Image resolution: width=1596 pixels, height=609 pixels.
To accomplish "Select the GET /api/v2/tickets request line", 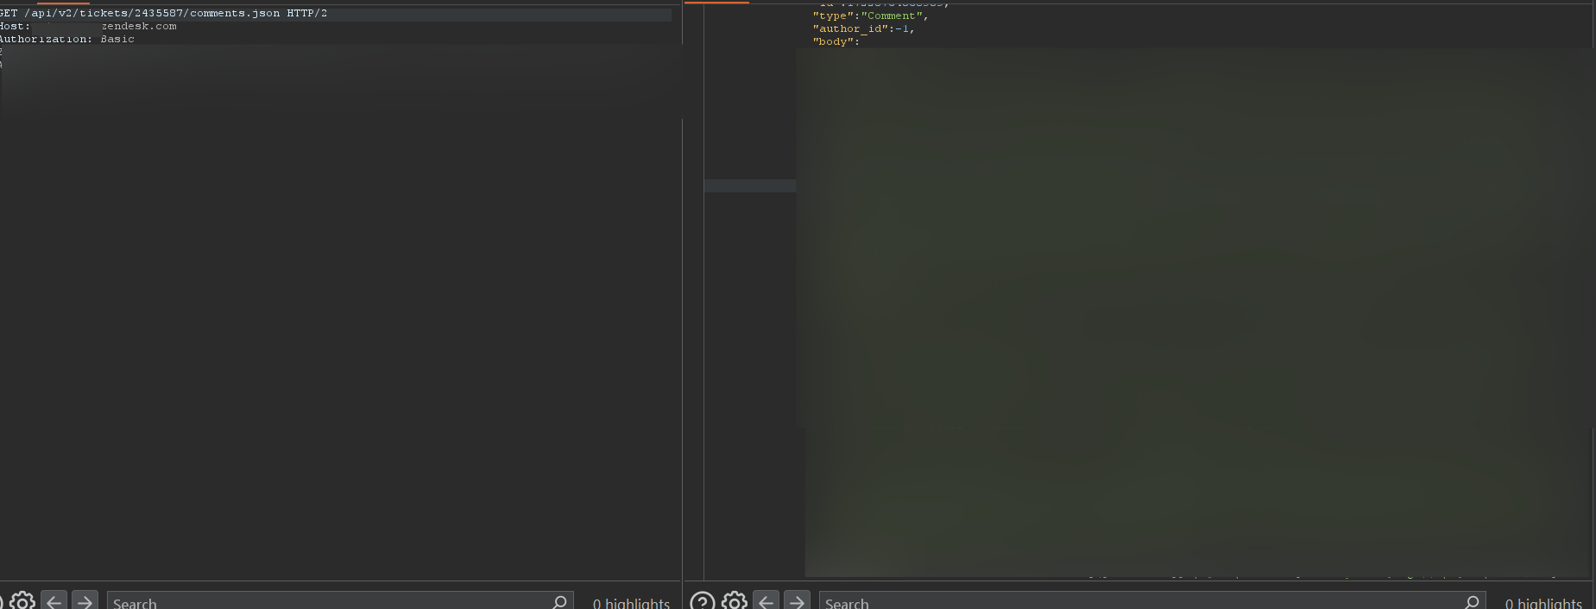I will click(x=163, y=14).
